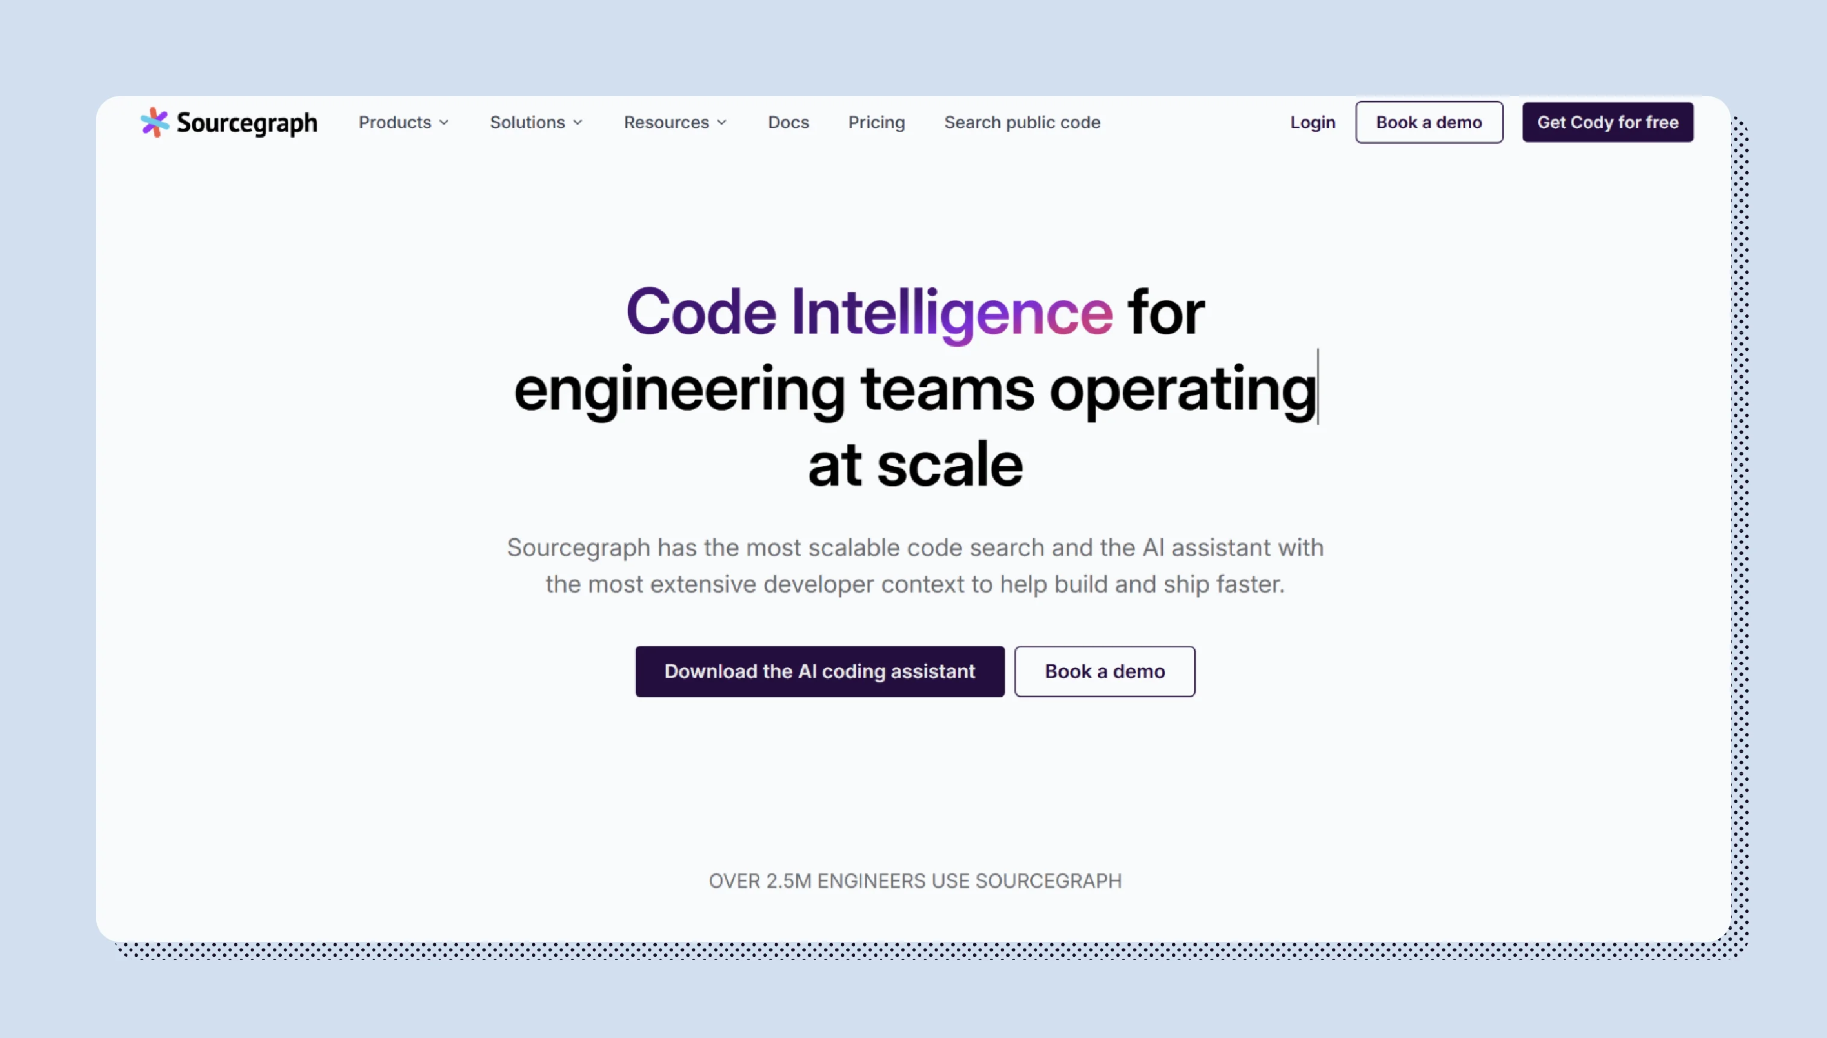
Task: Click Book a demo in navigation bar
Action: pos(1429,122)
